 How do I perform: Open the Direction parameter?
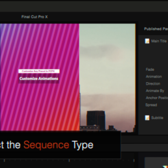click(153, 84)
